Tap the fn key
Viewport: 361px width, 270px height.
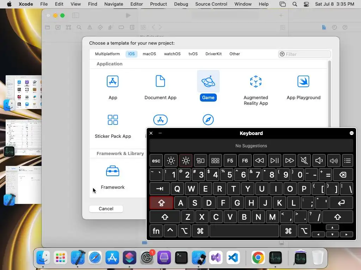click(156, 231)
